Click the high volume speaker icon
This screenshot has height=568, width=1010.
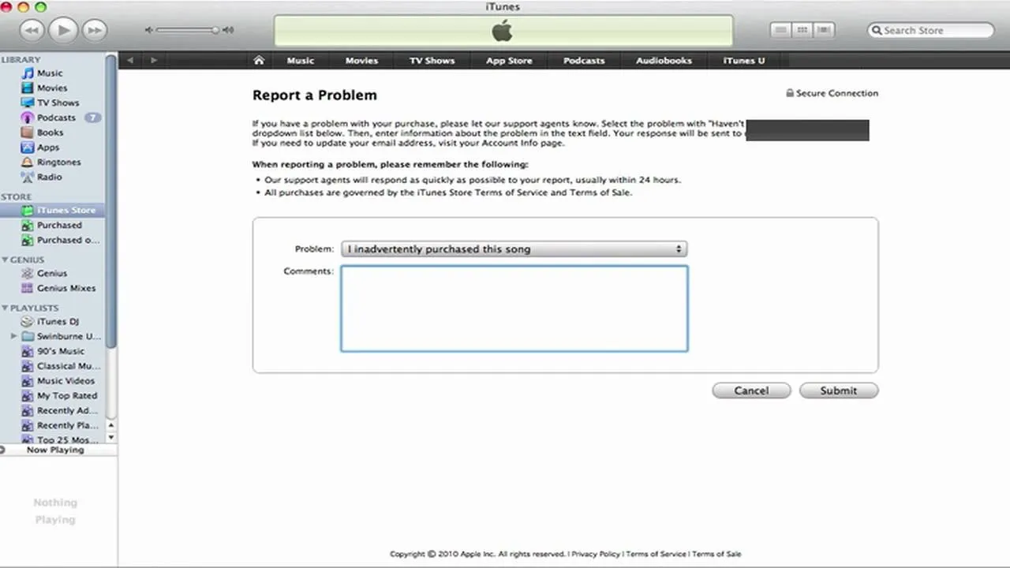(x=228, y=30)
